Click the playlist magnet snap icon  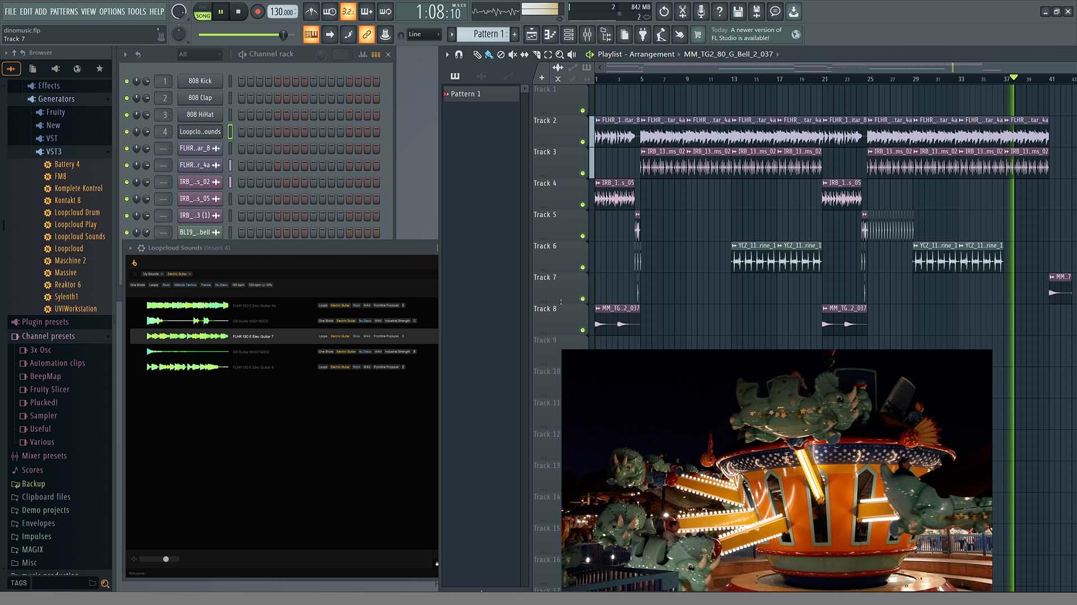pyautogui.click(x=459, y=54)
